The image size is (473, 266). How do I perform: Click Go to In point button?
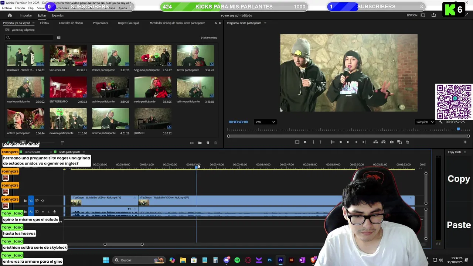[x=333, y=142]
